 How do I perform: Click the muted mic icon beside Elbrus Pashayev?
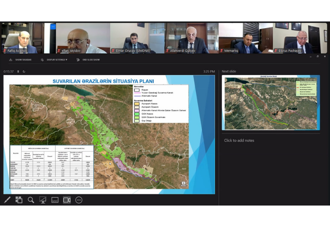276,51
